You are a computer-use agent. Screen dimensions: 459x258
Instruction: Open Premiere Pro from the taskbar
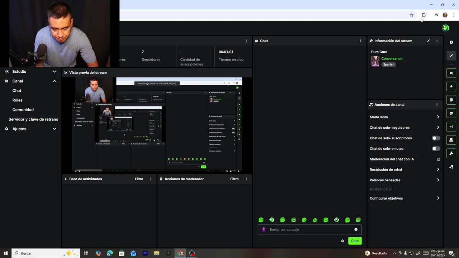(145, 253)
